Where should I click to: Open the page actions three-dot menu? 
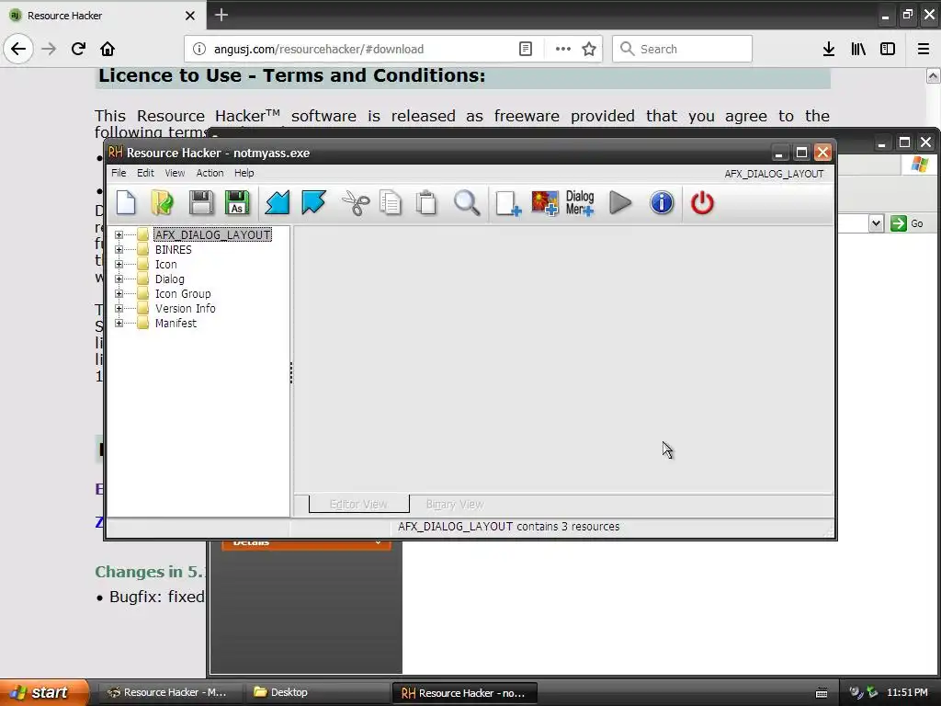click(x=563, y=49)
